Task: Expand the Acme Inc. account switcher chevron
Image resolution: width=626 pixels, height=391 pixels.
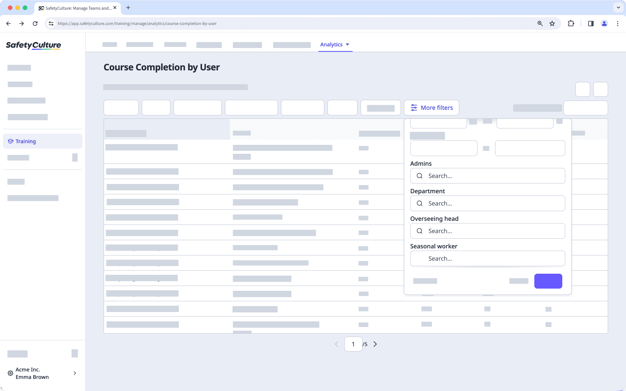Action: tap(75, 373)
